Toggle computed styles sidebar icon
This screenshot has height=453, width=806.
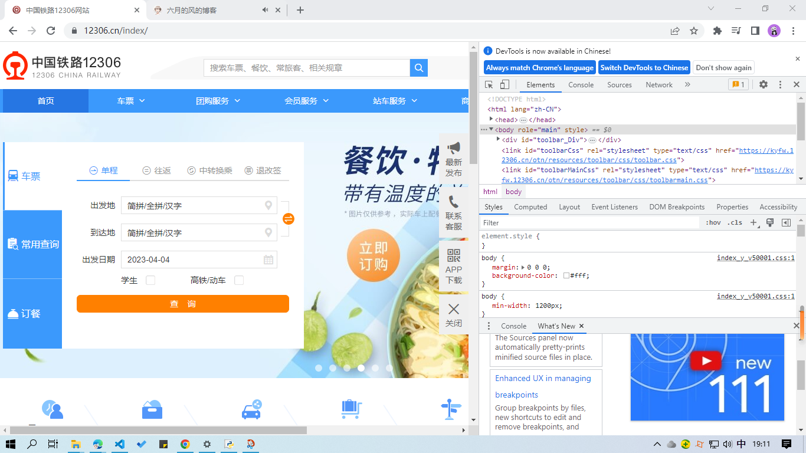(786, 223)
